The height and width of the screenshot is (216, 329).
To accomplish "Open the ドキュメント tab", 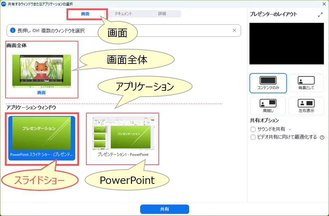I will point(124,14).
